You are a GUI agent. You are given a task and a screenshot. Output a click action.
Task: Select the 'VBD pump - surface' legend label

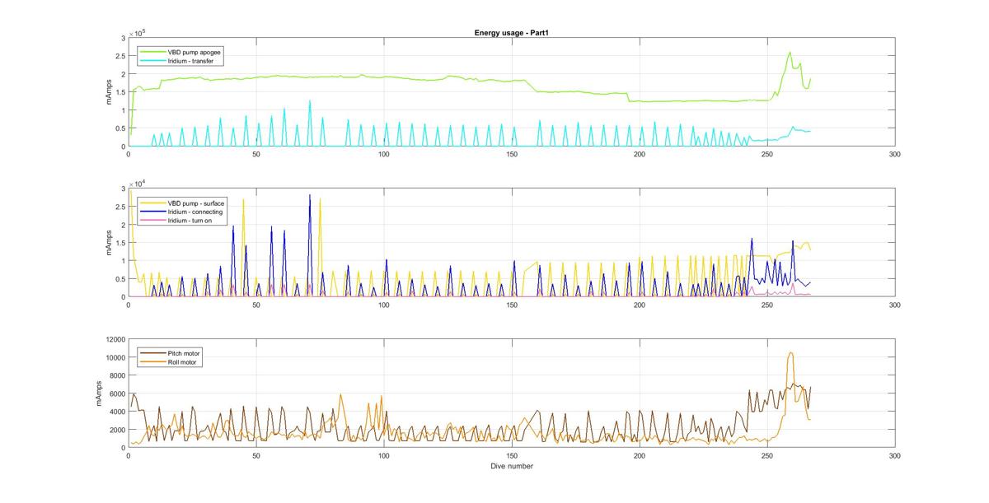pos(196,203)
